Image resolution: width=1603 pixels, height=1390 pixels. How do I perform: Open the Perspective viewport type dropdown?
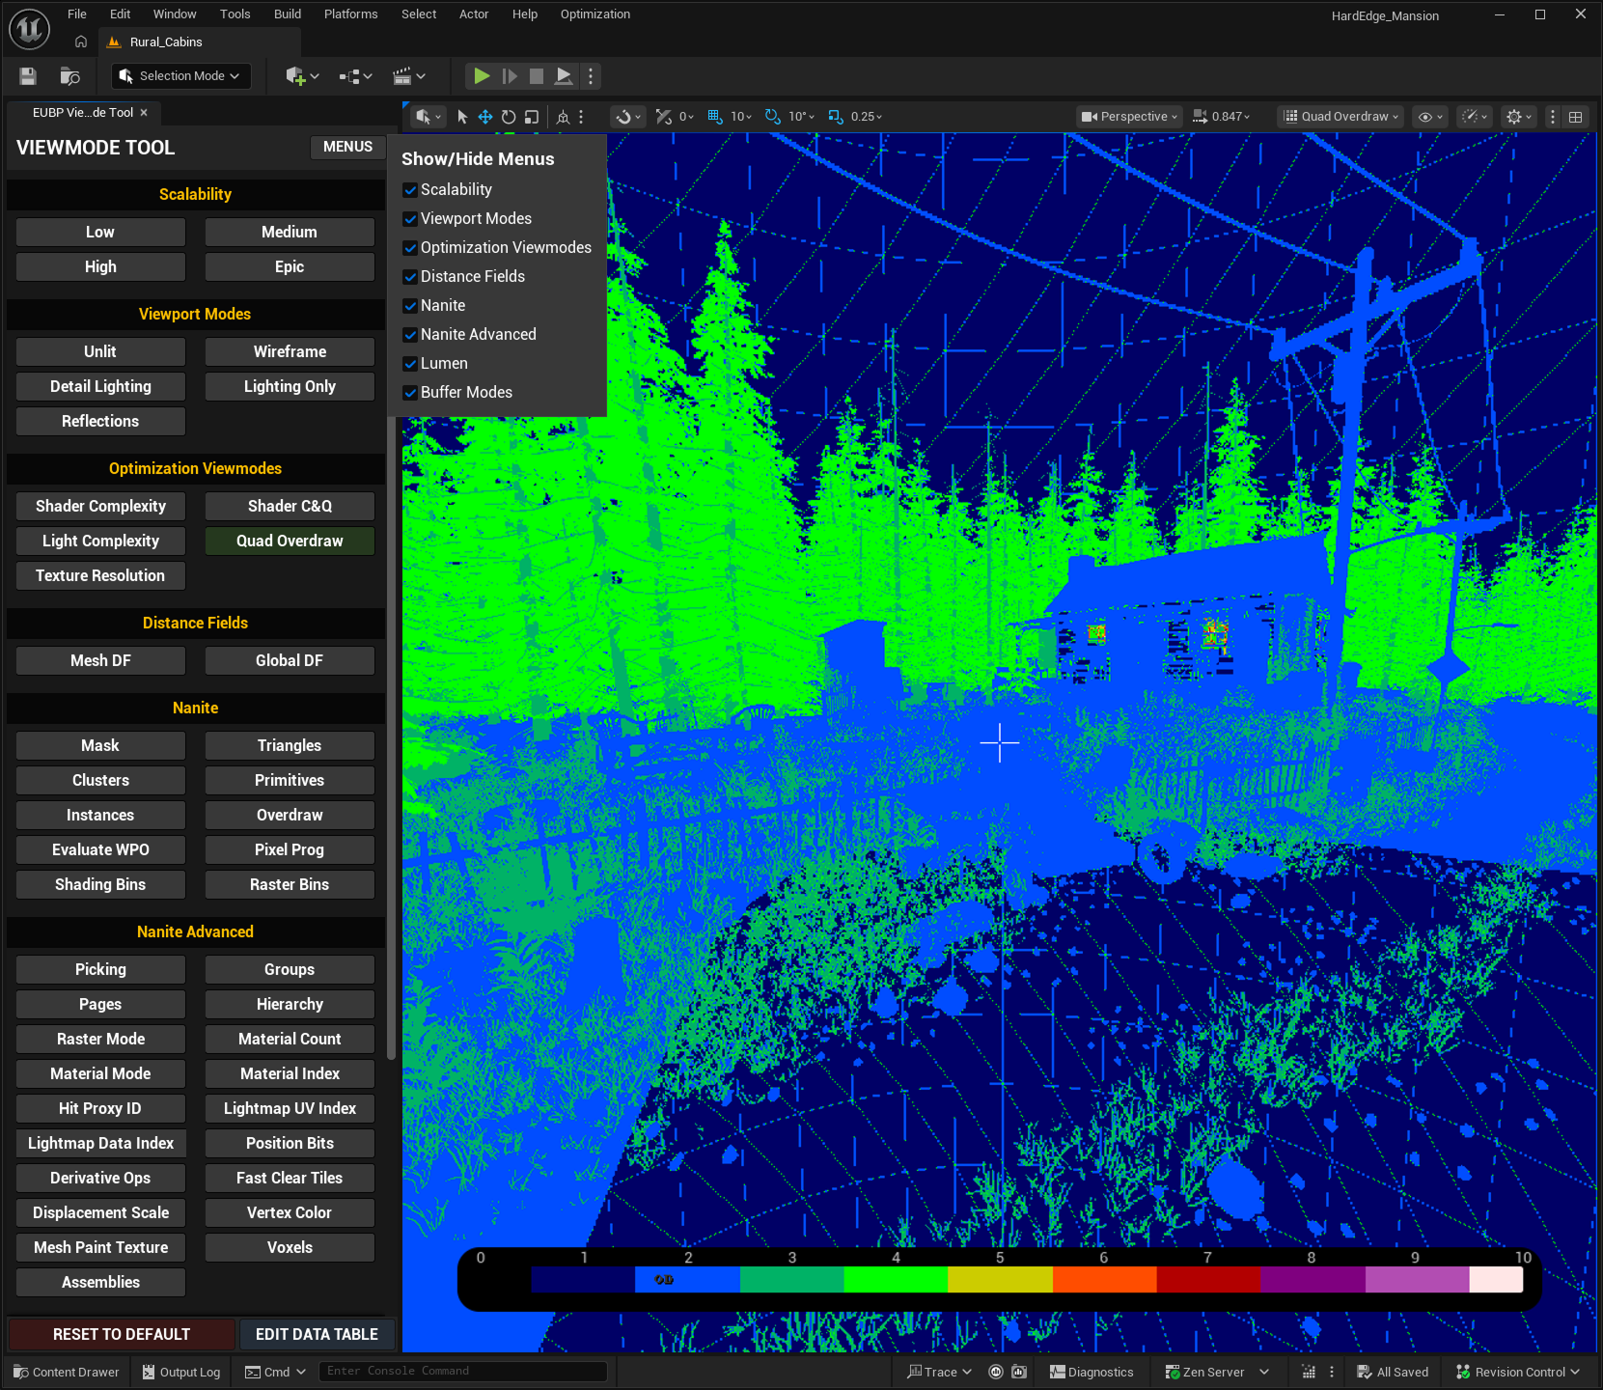[x=1129, y=117]
